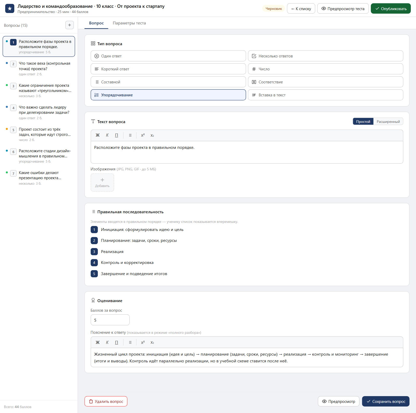Add a new question with the plus icon
The width and height of the screenshot is (416, 413).
click(69, 25)
